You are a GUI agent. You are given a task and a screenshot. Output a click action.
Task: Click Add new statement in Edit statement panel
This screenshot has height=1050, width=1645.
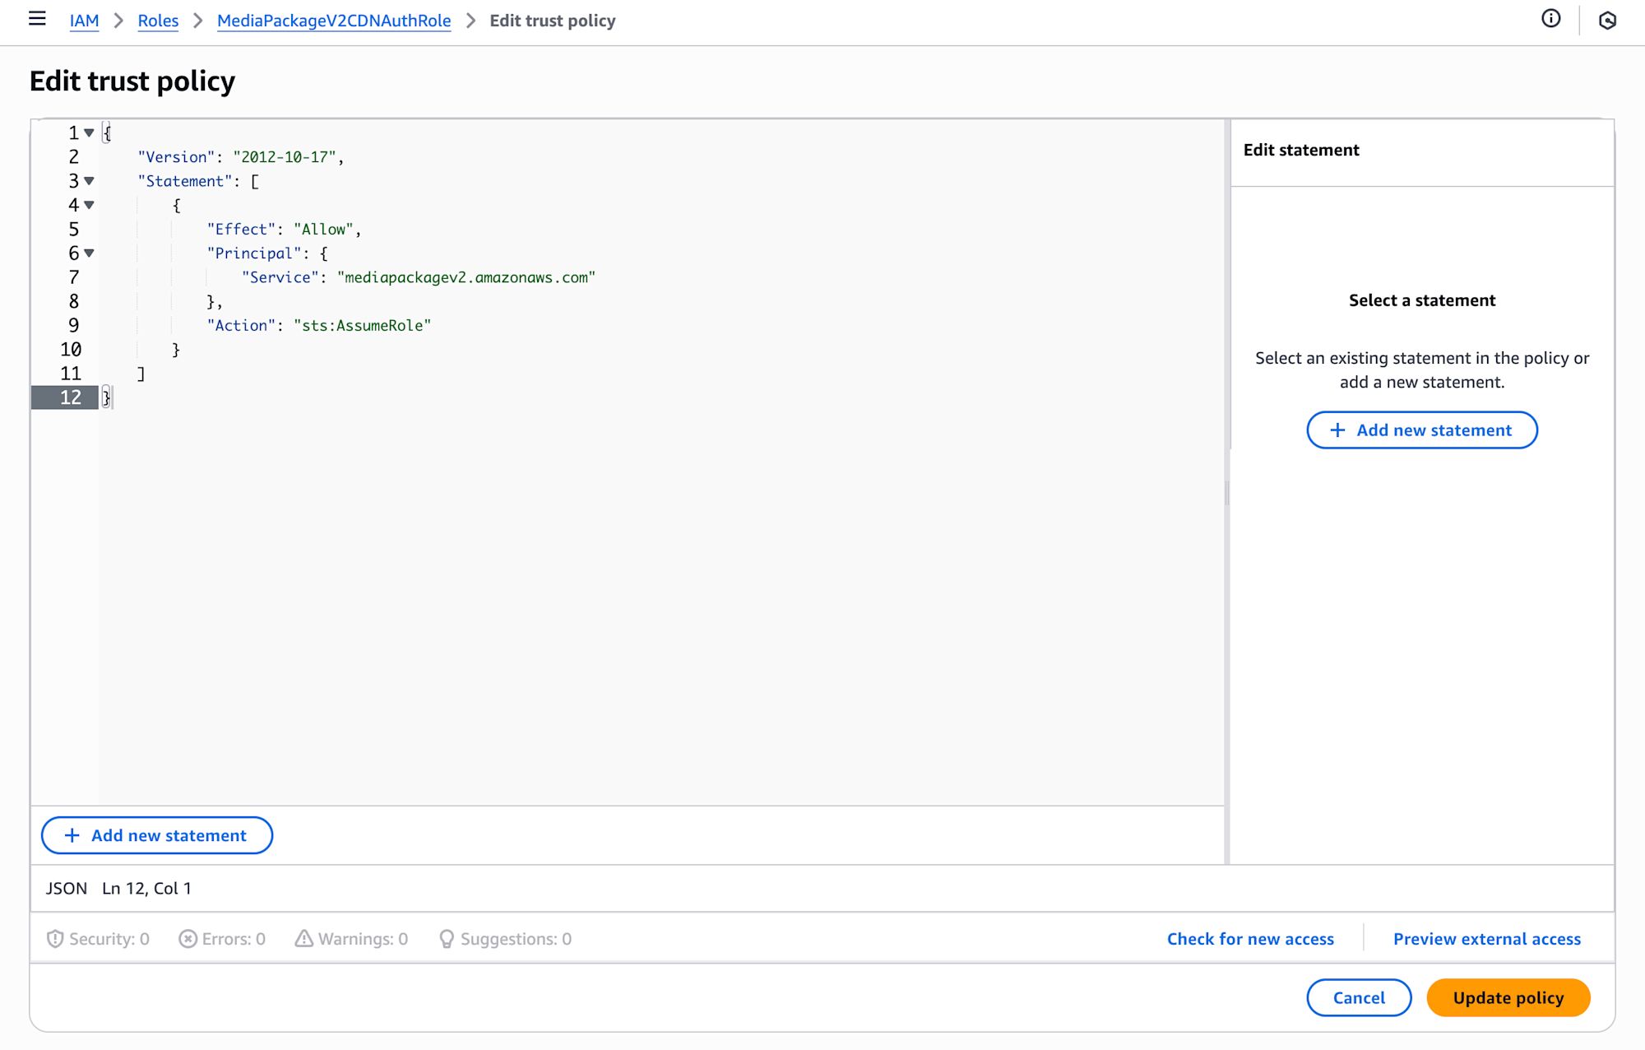[x=1421, y=430]
